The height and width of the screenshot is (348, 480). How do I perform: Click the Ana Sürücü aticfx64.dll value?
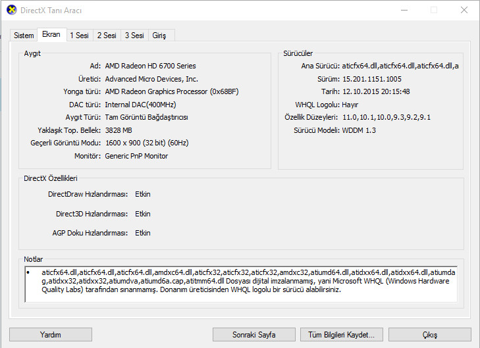point(400,66)
